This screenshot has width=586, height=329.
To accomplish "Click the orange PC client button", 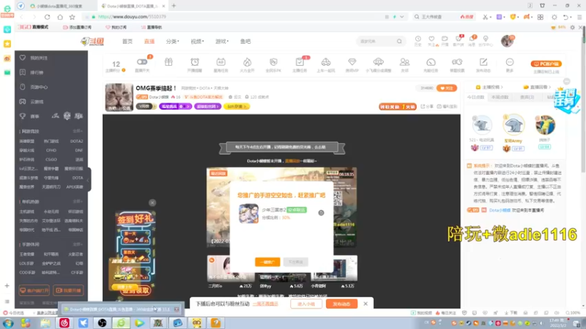I will [546, 64].
